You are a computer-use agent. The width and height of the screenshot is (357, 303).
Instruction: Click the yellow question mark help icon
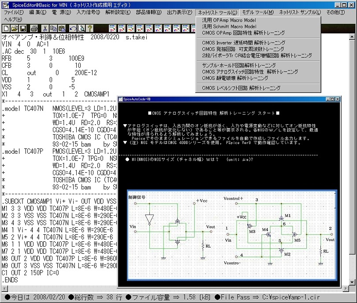click(90, 29)
